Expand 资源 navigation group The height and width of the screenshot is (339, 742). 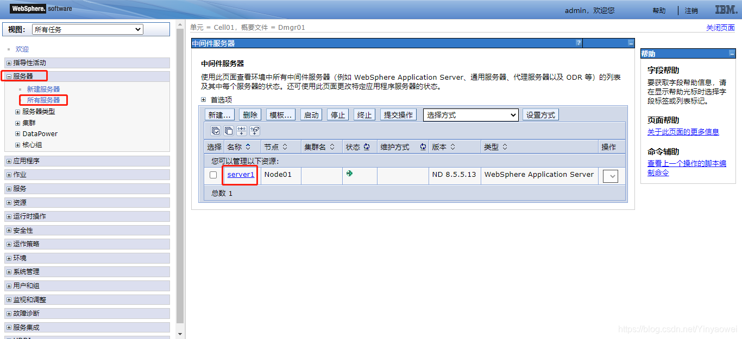[x=9, y=202]
